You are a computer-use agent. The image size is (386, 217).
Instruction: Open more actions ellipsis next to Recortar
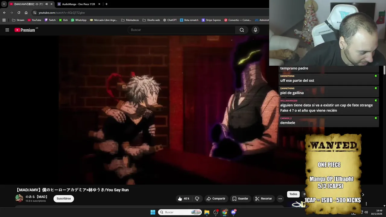click(x=280, y=199)
